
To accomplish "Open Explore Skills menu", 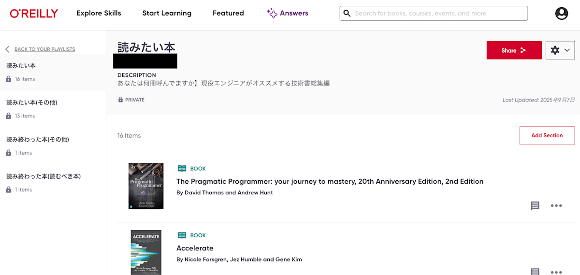I will click(x=99, y=13).
